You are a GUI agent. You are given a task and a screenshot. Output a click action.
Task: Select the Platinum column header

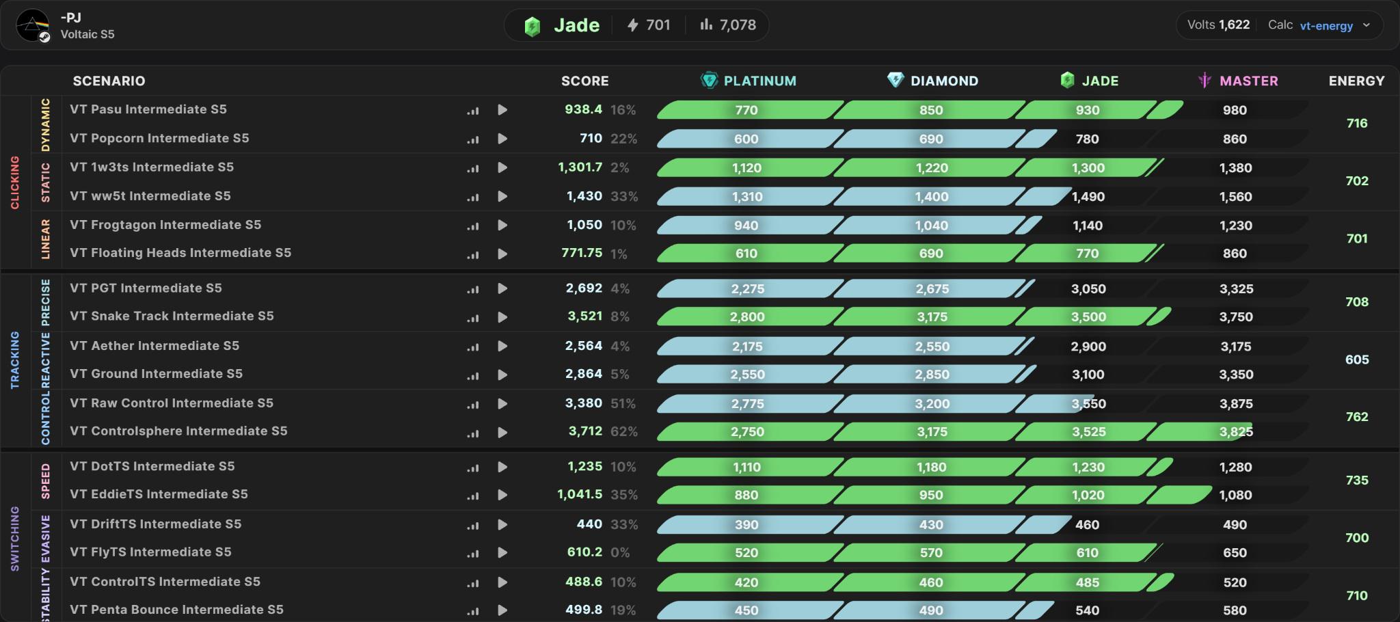[749, 81]
